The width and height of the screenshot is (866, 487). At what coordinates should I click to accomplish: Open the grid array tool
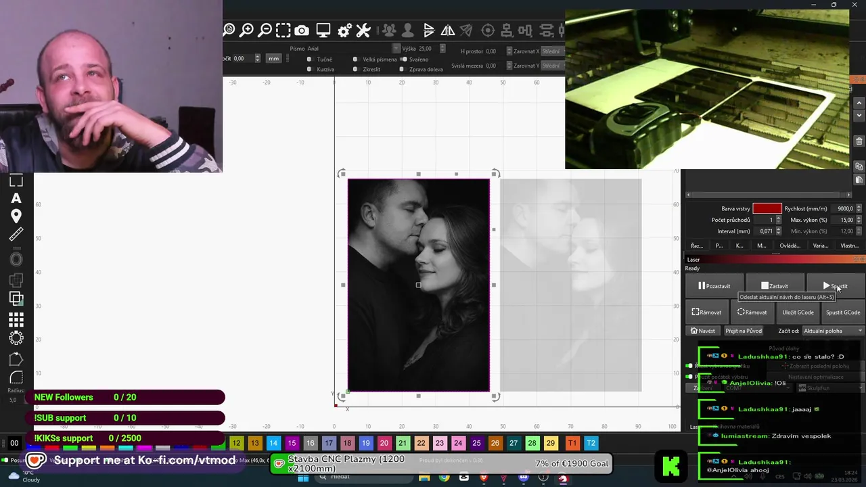[x=16, y=319]
